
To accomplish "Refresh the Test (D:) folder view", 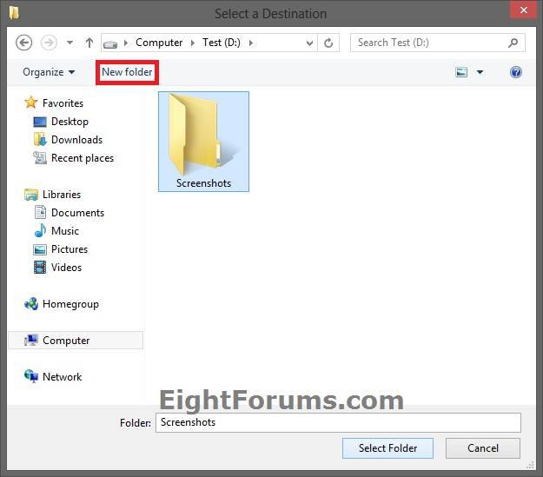I will (328, 43).
